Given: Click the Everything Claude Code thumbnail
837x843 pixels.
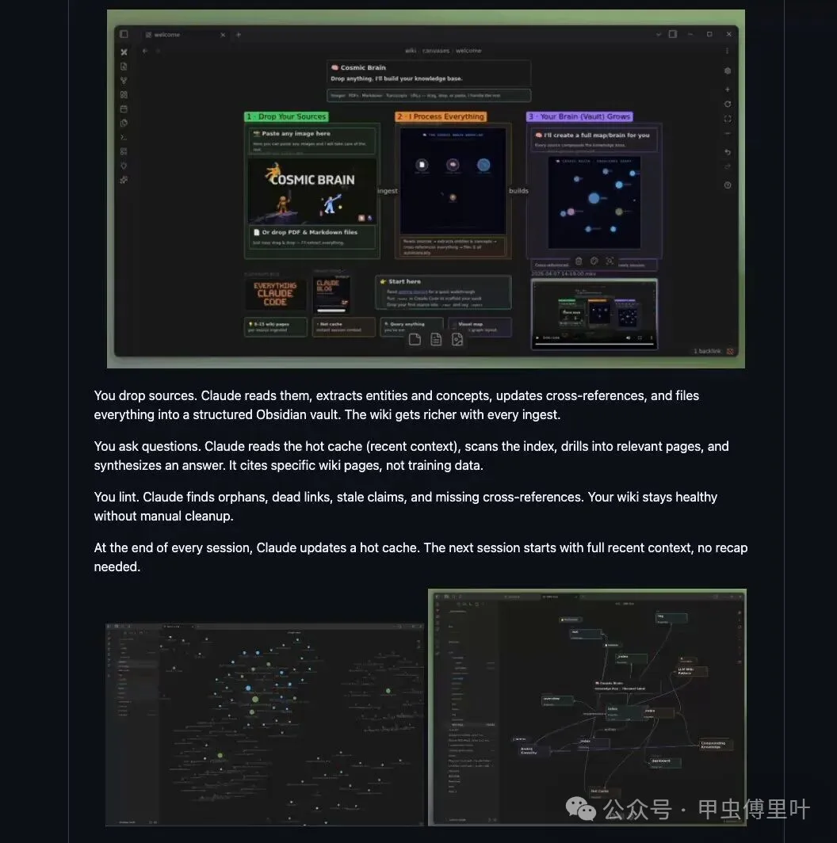Looking at the screenshot, I should [275, 294].
